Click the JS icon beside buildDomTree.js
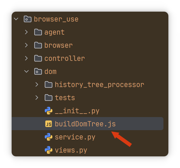This screenshot has width=180, height=168. 49,124
